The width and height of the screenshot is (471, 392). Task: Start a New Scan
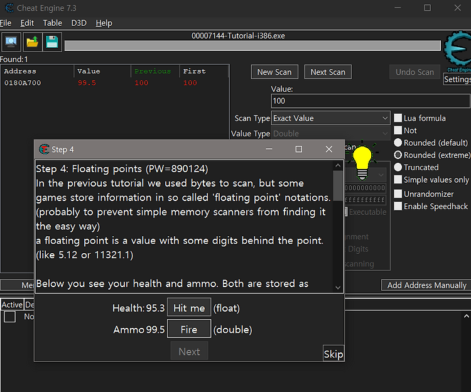[274, 72]
